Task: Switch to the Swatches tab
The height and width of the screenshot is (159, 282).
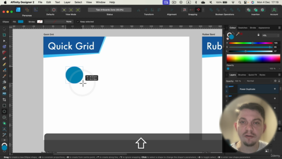Action: coord(243,28)
